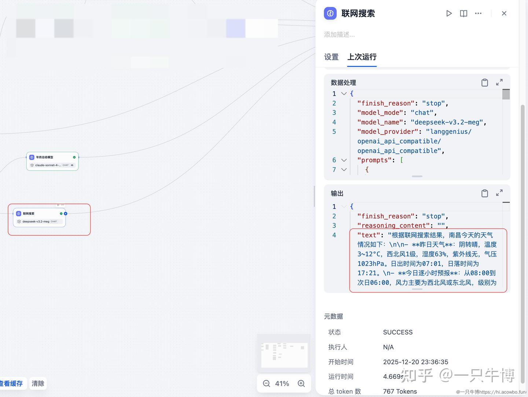
Task: Expand the 数据处理 code block fullscreen
Action: [x=499, y=82]
